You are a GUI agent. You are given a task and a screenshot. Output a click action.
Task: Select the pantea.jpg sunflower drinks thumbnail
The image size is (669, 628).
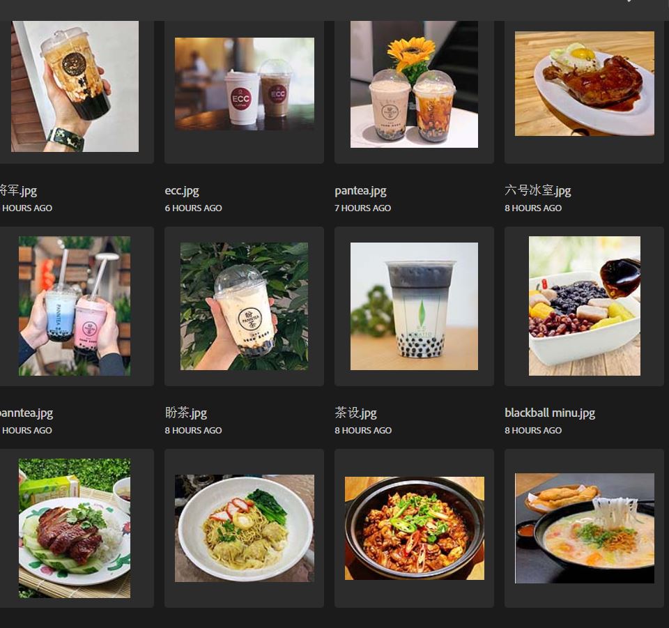[414, 84]
